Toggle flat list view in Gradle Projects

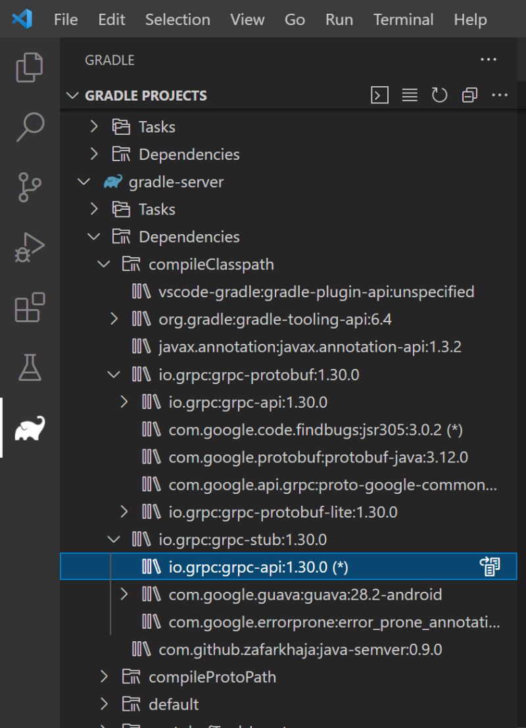[409, 95]
